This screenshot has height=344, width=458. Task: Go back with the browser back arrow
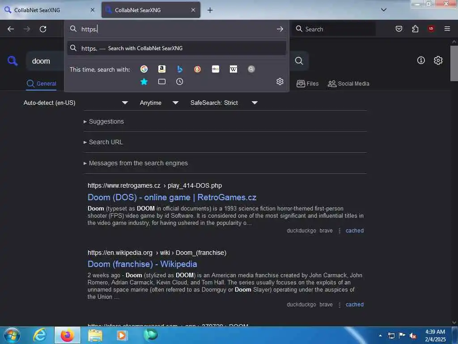(11, 29)
